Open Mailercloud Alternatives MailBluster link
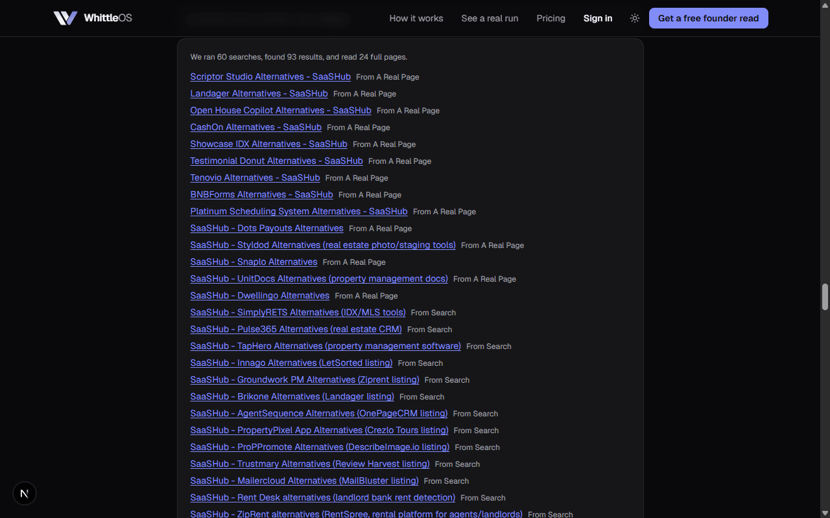Screen dimensions: 830x518 (x=304, y=480)
